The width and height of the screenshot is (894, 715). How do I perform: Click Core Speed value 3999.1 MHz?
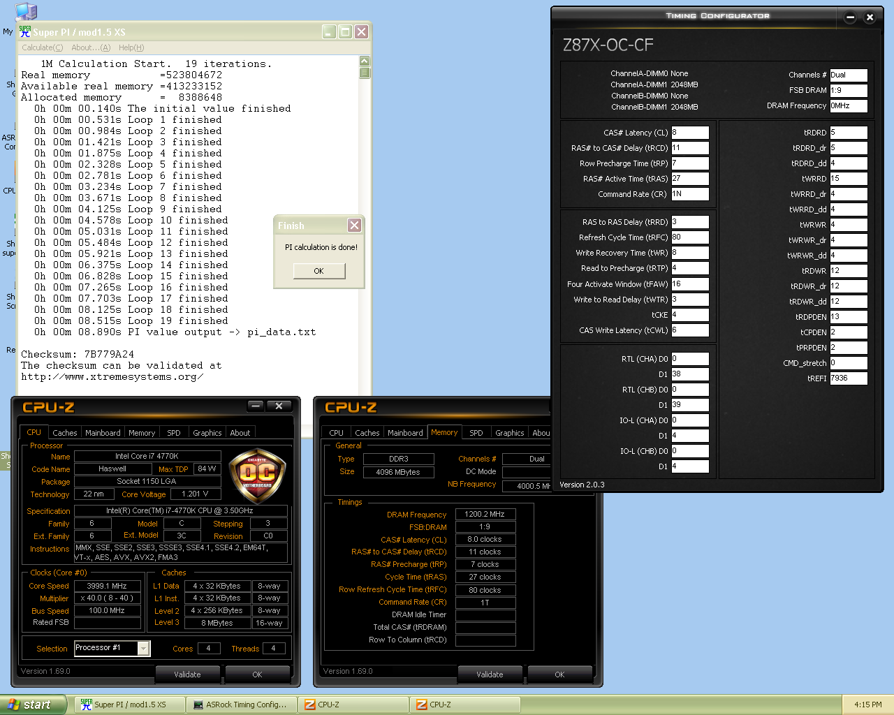[x=107, y=586]
